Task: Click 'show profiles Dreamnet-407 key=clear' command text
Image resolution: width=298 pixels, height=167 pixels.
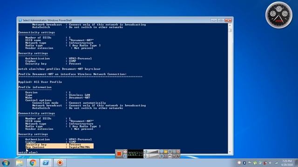Action: click(69, 69)
